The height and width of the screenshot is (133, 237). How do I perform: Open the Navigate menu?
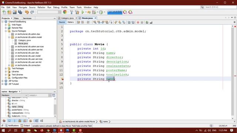[23, 7]
